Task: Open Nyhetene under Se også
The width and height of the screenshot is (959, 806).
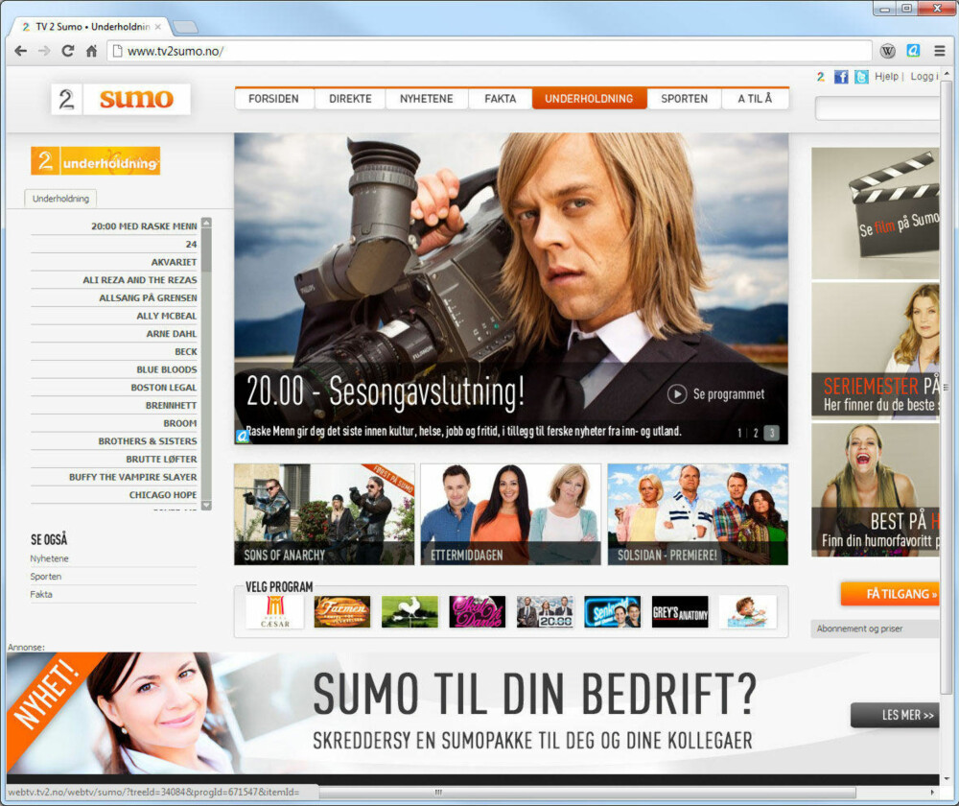Action: pyautogui.click(x=50, y=558)
